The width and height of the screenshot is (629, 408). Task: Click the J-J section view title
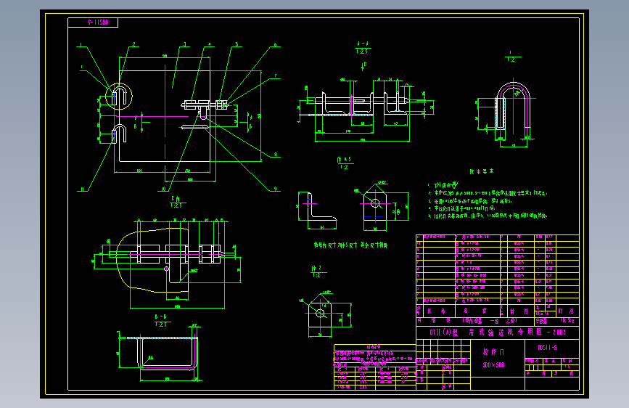coord(363,44)
